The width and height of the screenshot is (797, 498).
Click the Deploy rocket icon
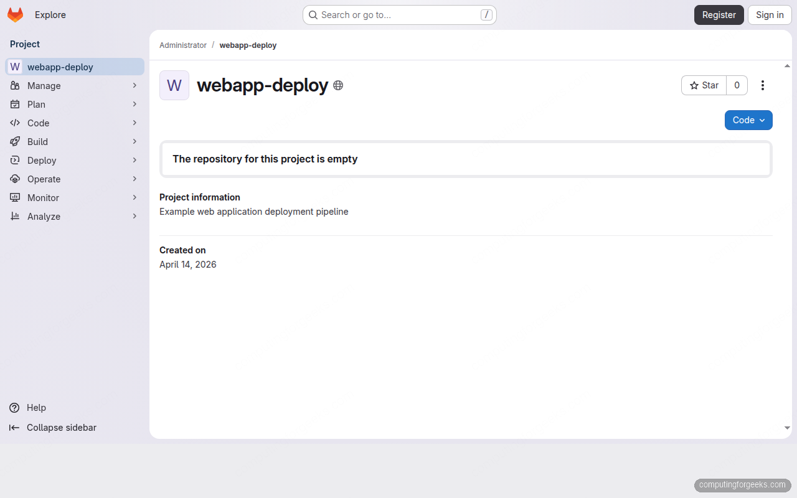coord(15,160)
